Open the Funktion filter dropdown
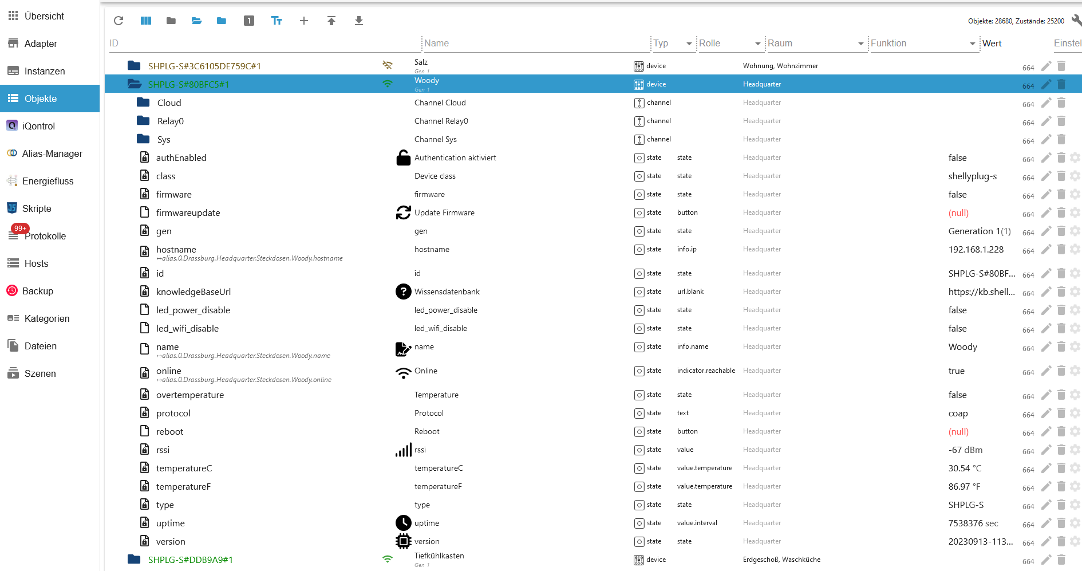 [x=972, y=44]
